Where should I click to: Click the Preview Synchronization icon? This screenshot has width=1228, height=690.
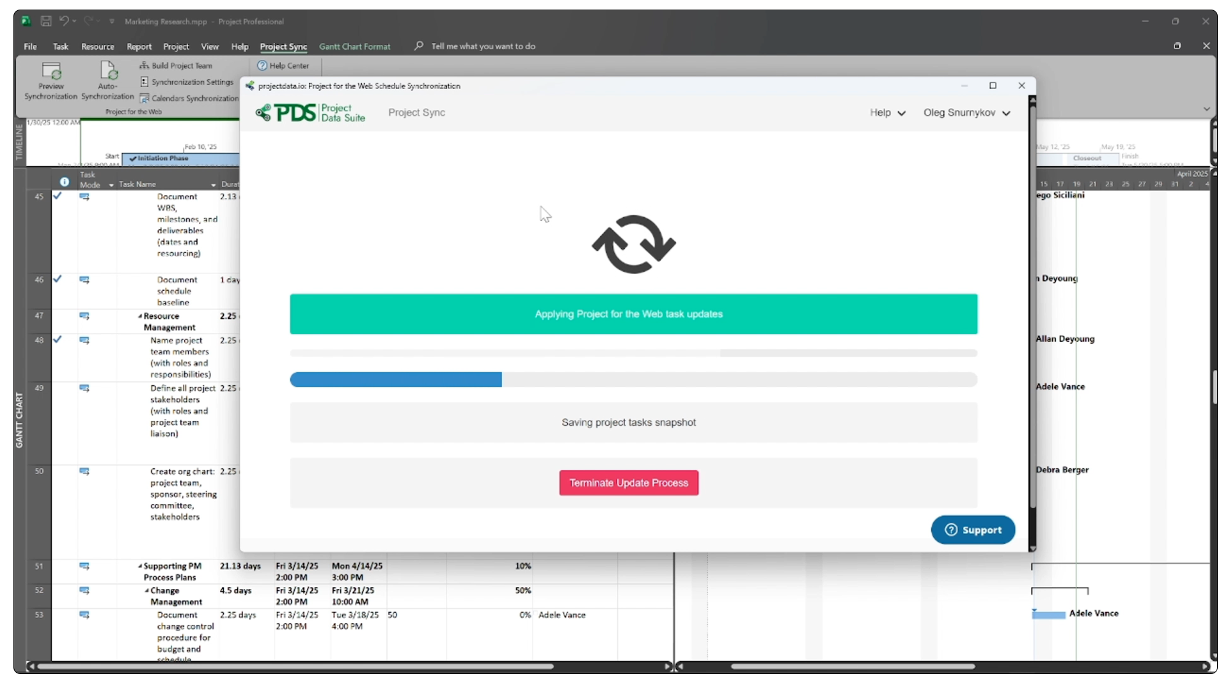[51, 72]
